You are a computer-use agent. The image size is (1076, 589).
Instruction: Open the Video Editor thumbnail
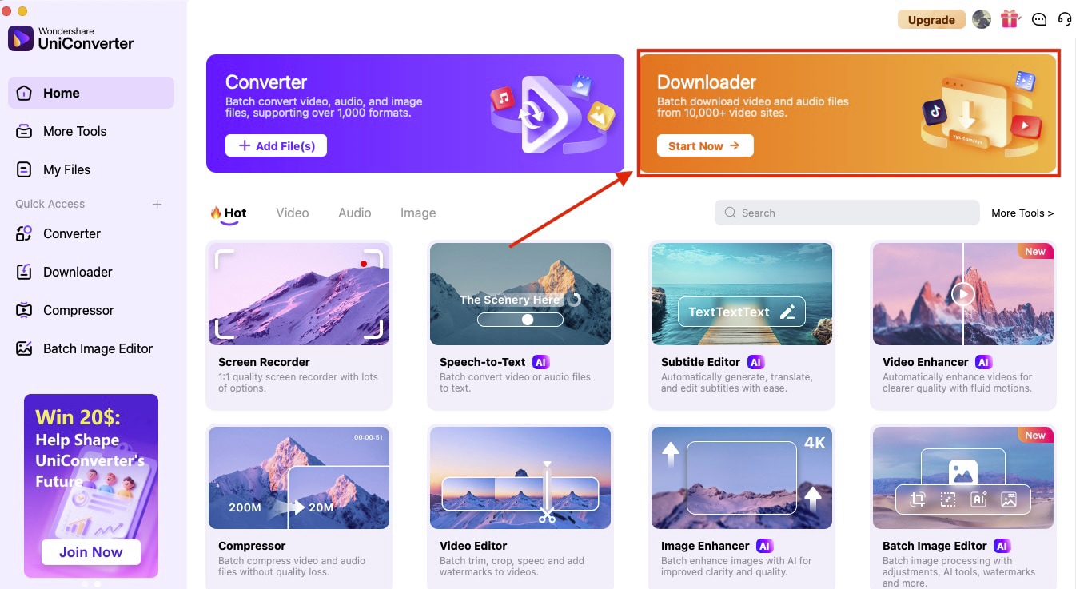520,478
